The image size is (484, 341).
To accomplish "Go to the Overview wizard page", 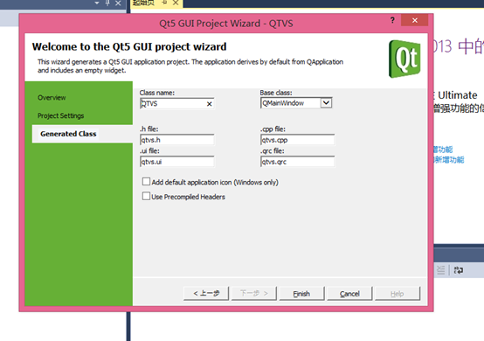I will click(52, 98).
